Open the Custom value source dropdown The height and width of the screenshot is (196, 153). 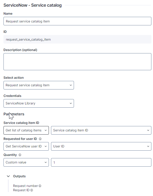click(x=26, y=162)
